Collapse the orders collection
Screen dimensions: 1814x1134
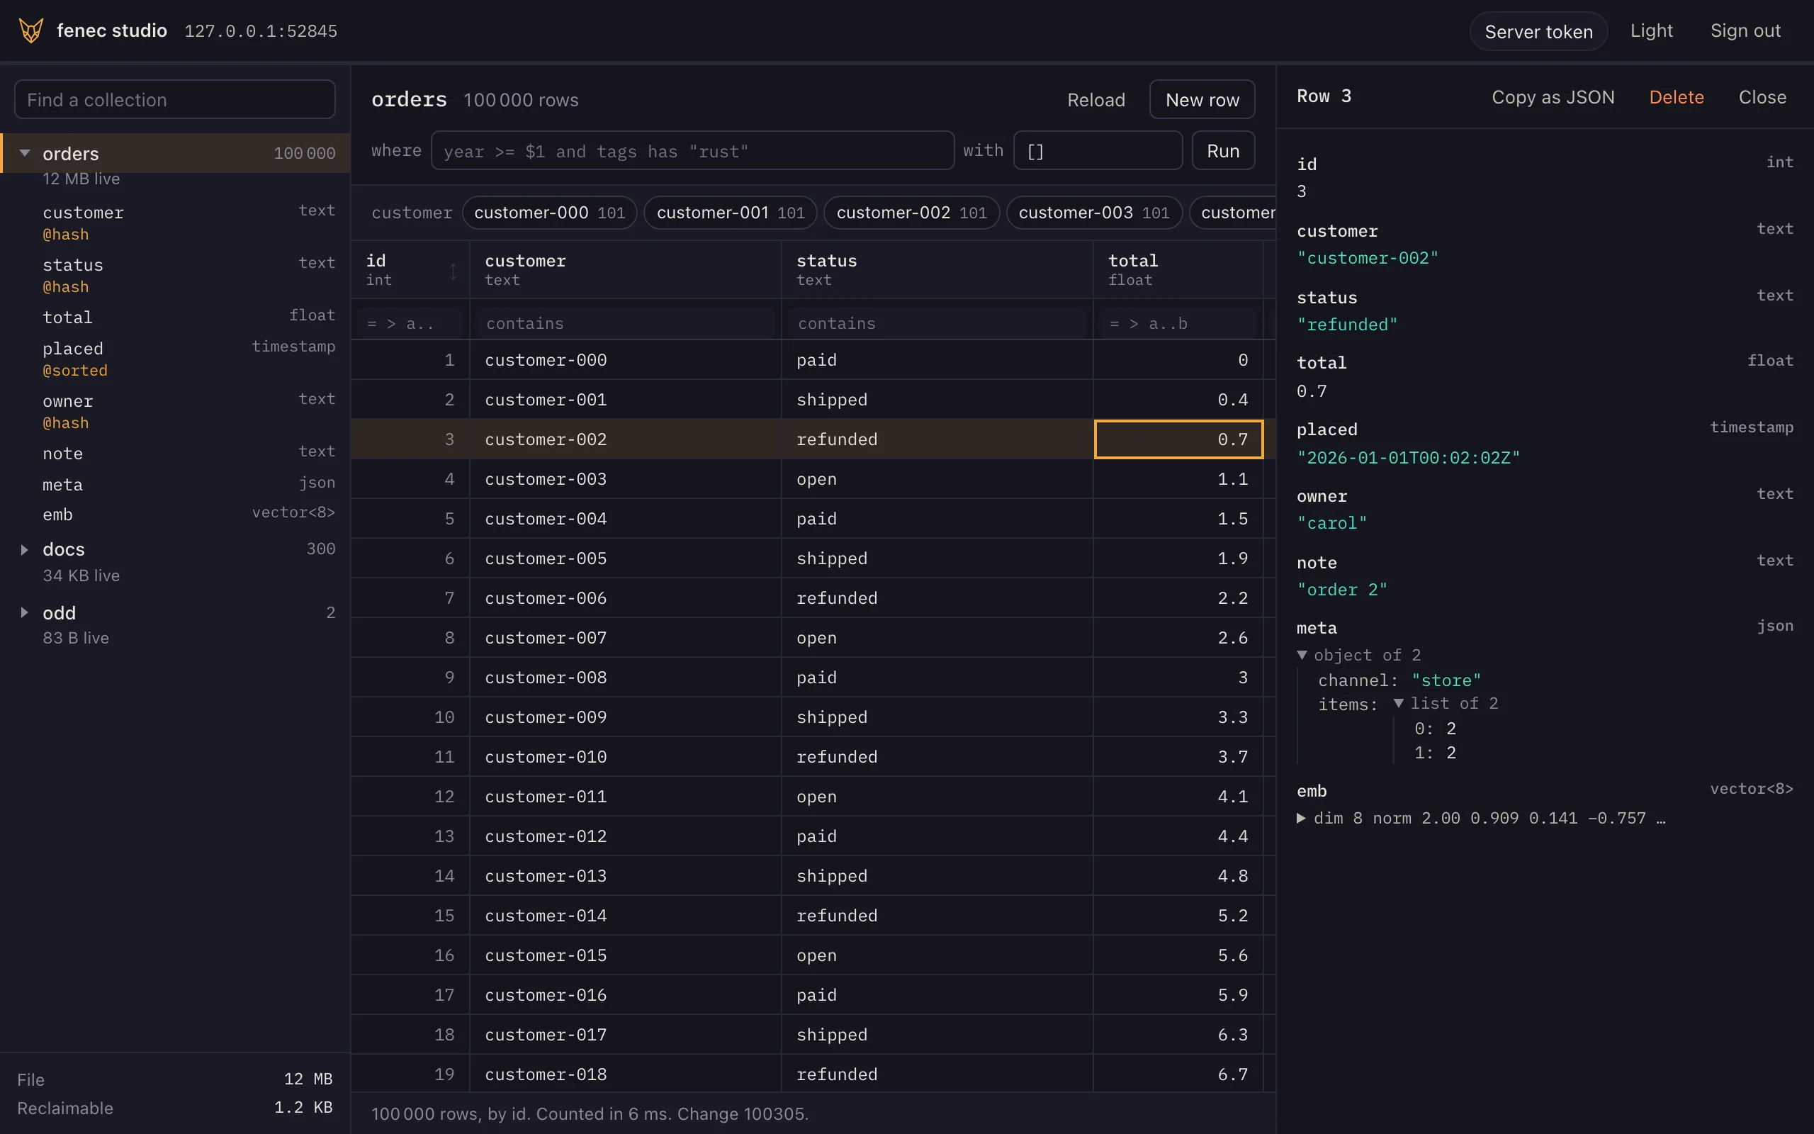click(25, 153)
